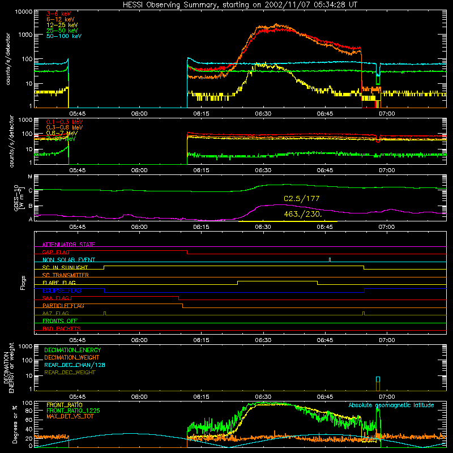This screenshot has width=453, height=453.
Task: Click the REAR_DEC_WEIGHT legend label
Action: (70, 373)
